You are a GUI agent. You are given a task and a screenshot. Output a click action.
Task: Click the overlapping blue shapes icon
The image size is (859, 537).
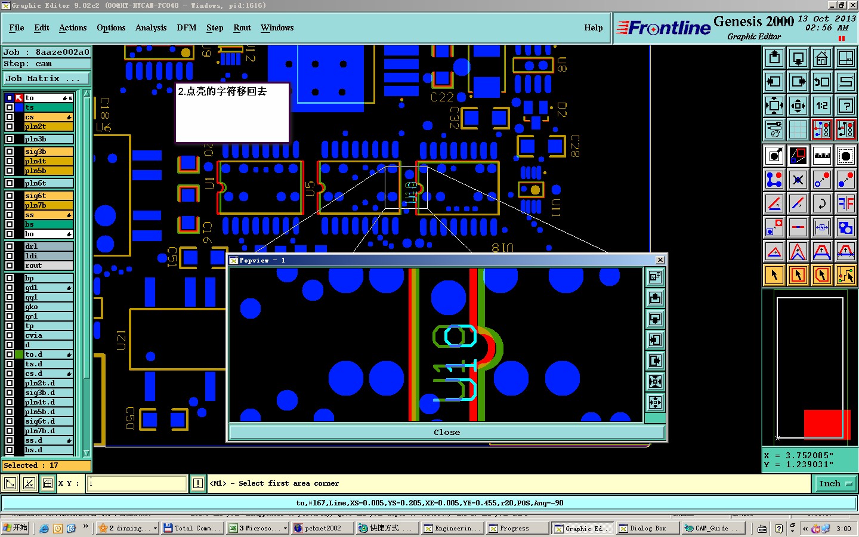pos(846,227)
